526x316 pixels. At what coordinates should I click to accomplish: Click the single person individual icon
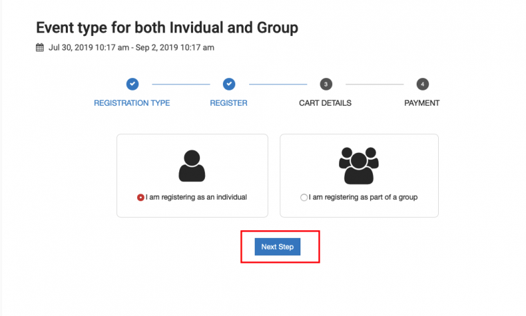point(192,166)
